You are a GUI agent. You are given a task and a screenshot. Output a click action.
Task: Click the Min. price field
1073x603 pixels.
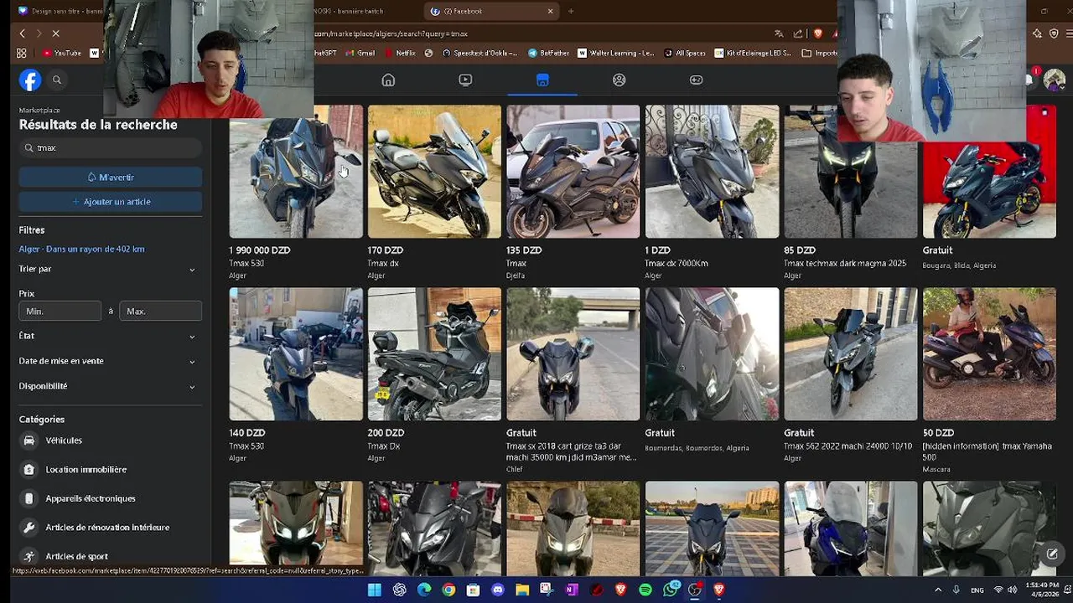60,311
